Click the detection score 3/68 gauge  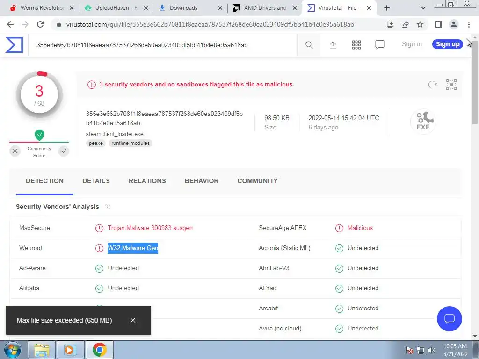(x=39, y=95)
